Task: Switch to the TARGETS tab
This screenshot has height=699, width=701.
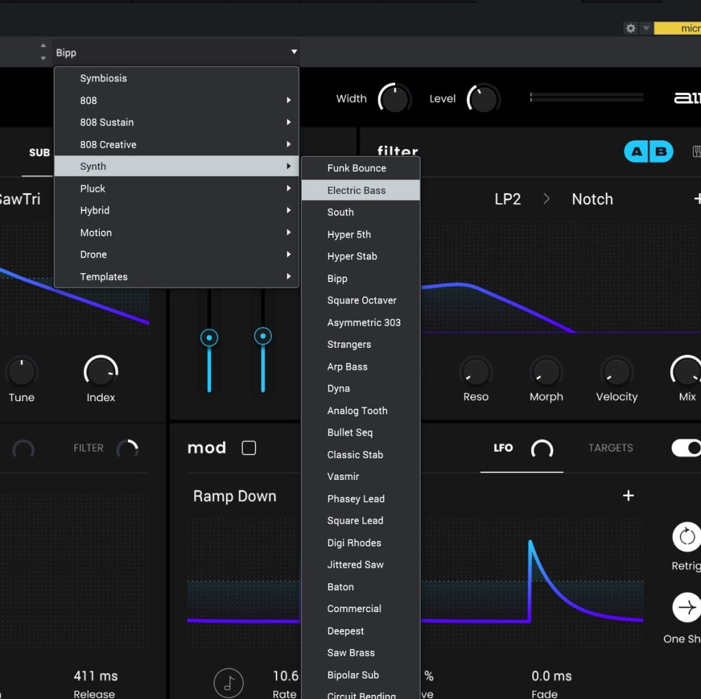Action: [611, 448]
